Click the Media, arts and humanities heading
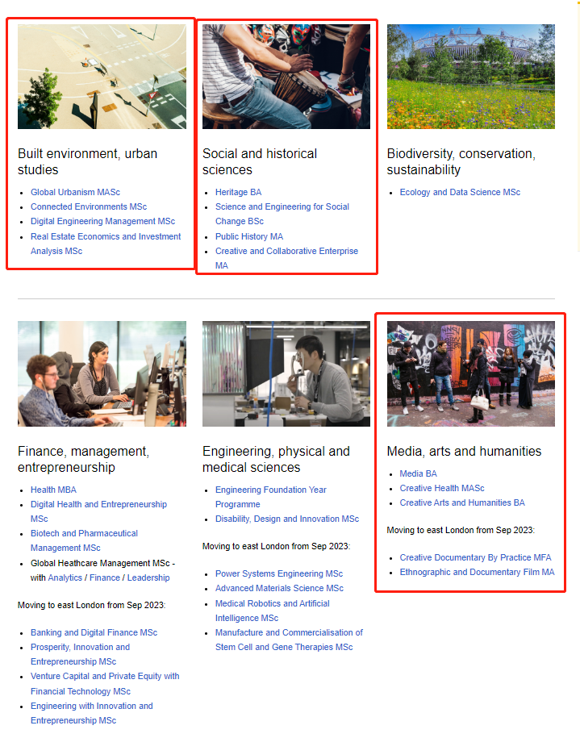This screenshot has height=738, width=580. [464, 451]
